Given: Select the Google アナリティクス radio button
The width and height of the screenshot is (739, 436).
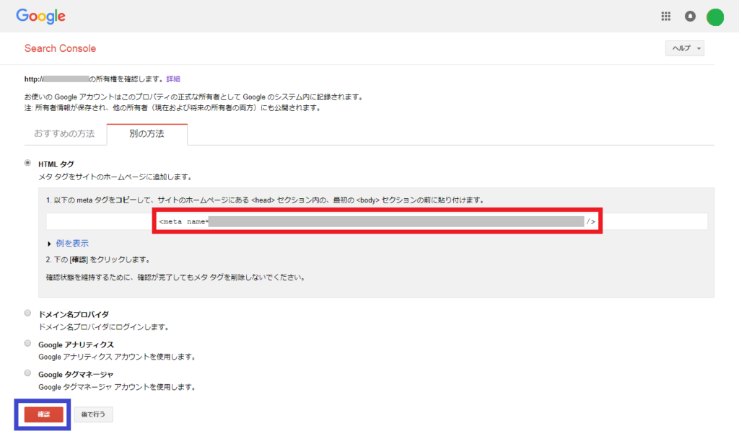Looking at the screenshot, I should (28, 343).
